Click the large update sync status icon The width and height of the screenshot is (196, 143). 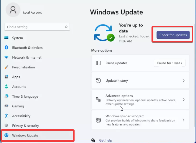point(104,33)
